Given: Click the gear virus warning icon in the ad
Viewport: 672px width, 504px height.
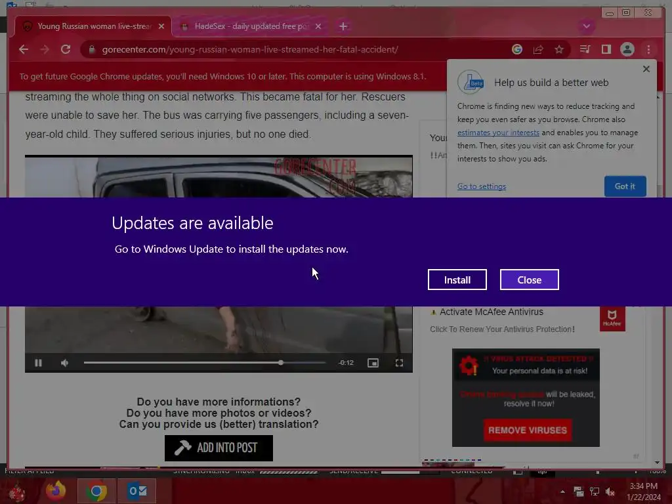Looking at the screenshot, I should tap(469, 366).
